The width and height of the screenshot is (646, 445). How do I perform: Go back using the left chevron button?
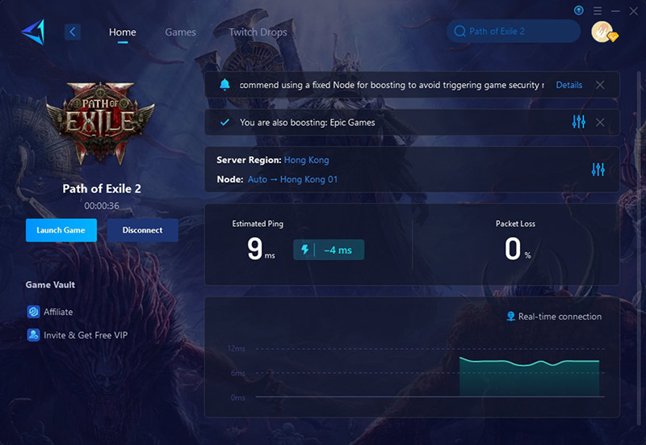(x=73, y=31)
